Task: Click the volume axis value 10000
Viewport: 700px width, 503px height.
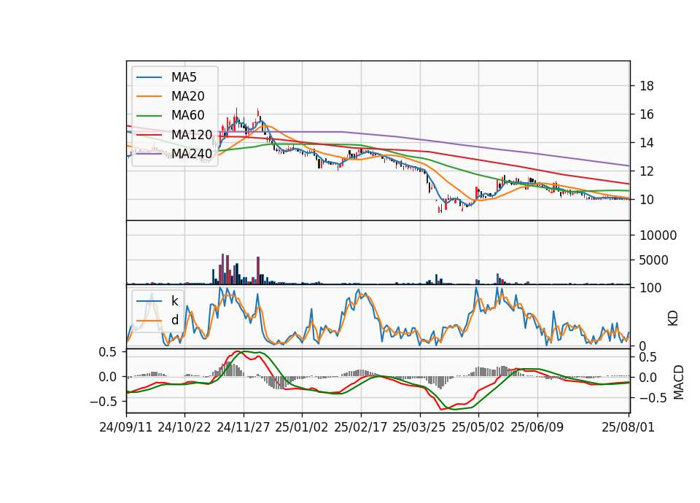Action: pos(658,235)
